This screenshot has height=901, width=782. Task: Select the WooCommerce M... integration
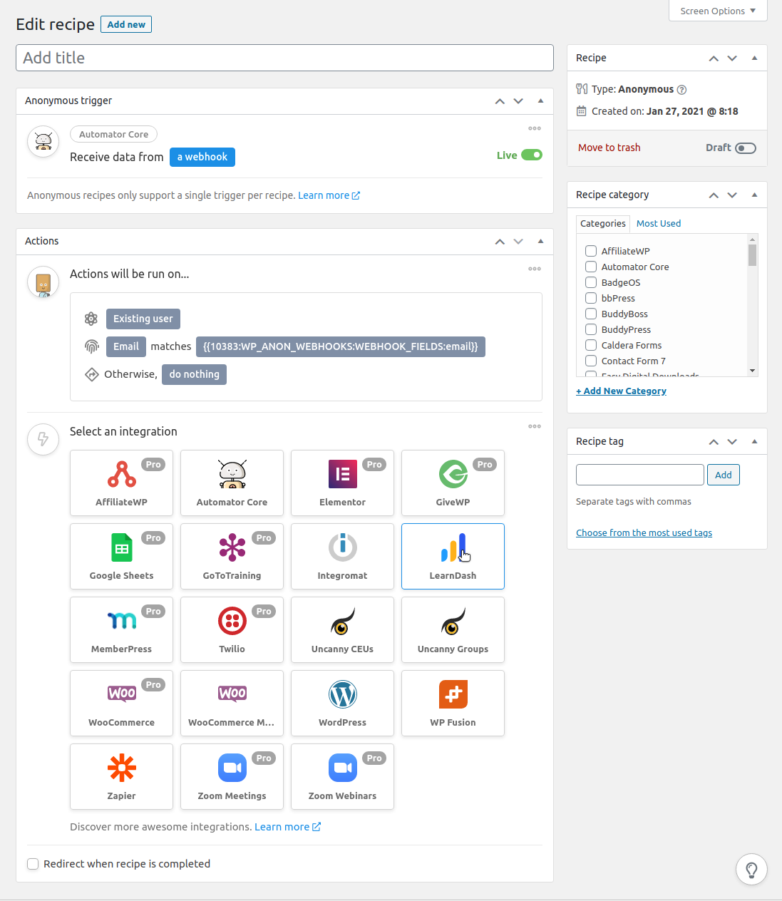(x=232, y=703)
